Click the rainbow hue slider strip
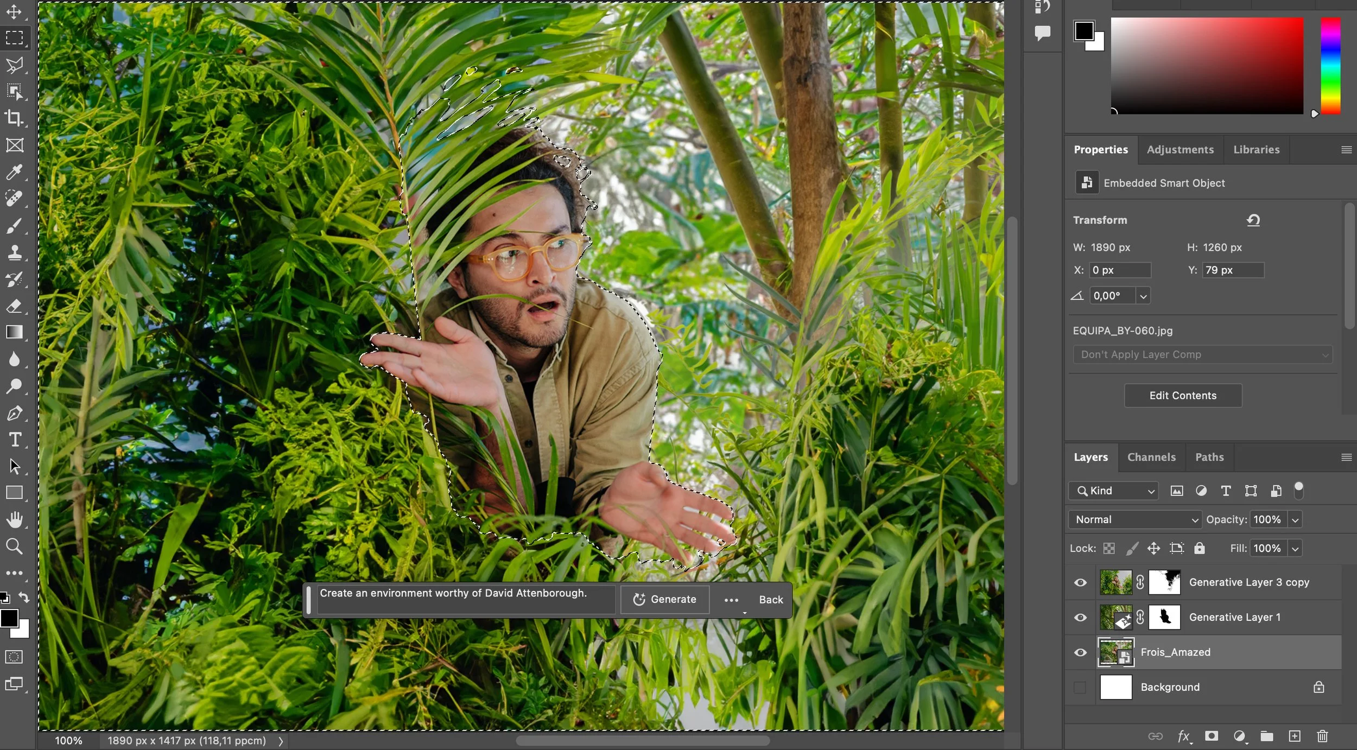 click(x=1330, y=65)
